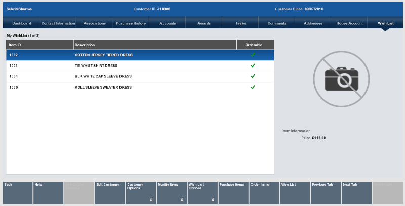
Task: Select row TIE WAIST SHIRT DRESS
Action: tap(140, 66)
